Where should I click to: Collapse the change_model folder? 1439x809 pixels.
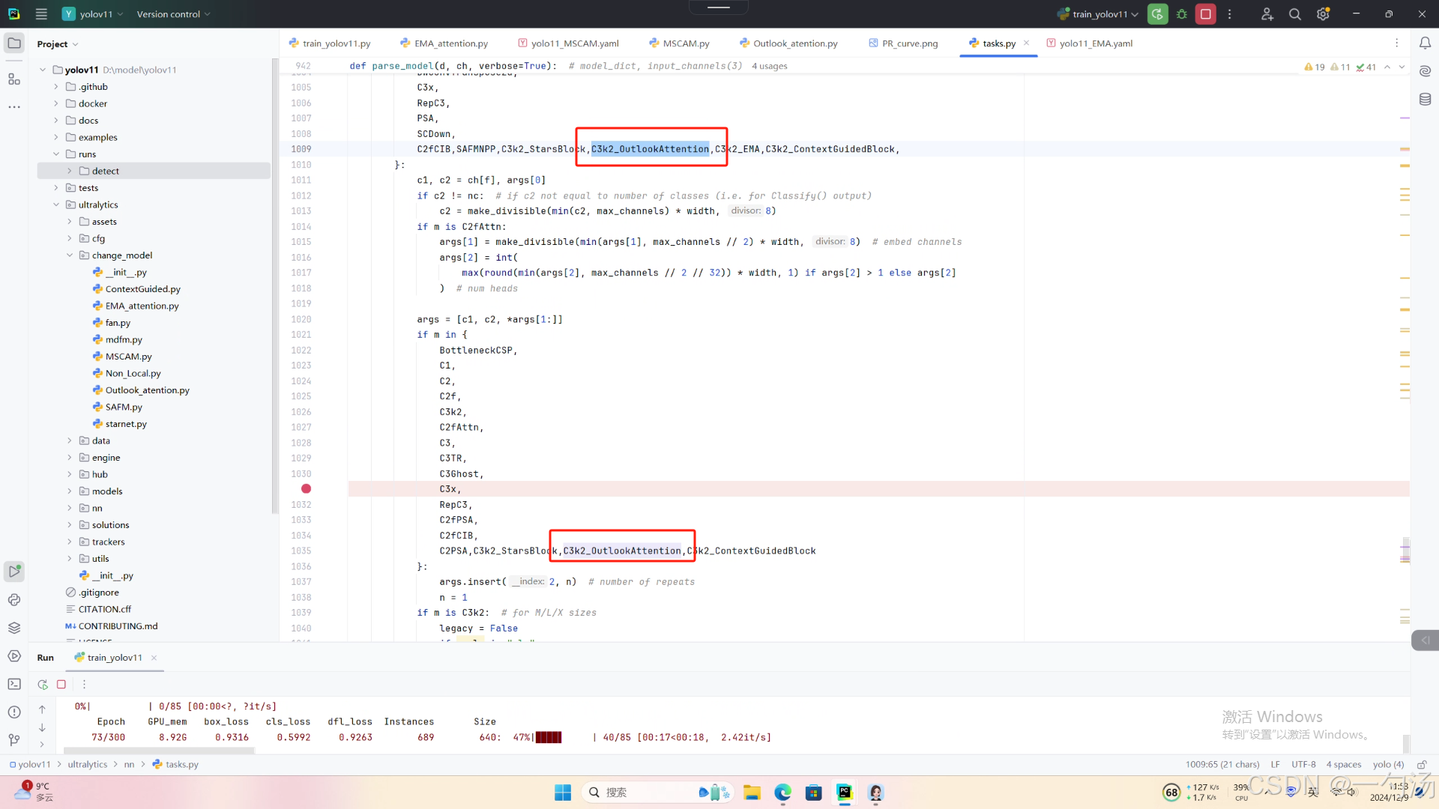70,255
